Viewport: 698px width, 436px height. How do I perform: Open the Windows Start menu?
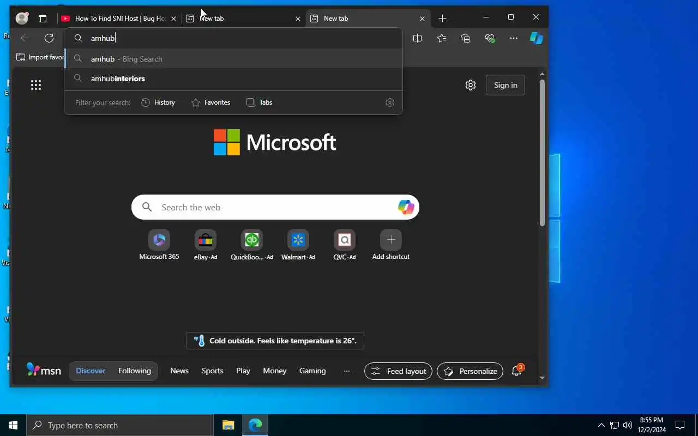13,425
